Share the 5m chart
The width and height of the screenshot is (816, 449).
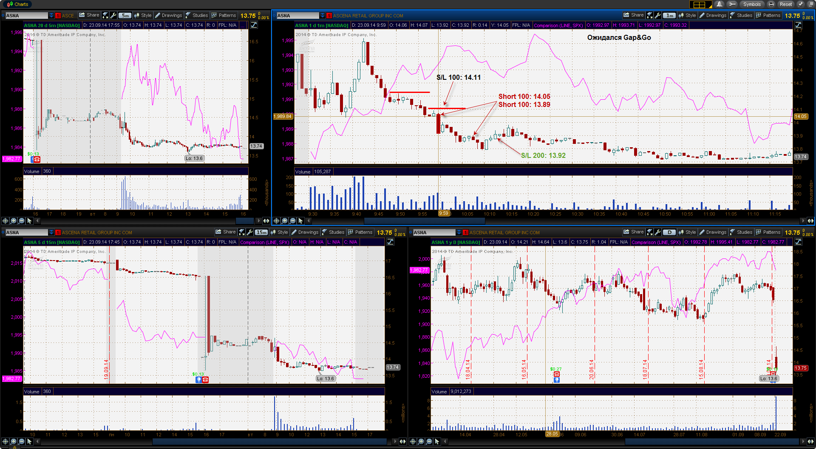point(89,15)
